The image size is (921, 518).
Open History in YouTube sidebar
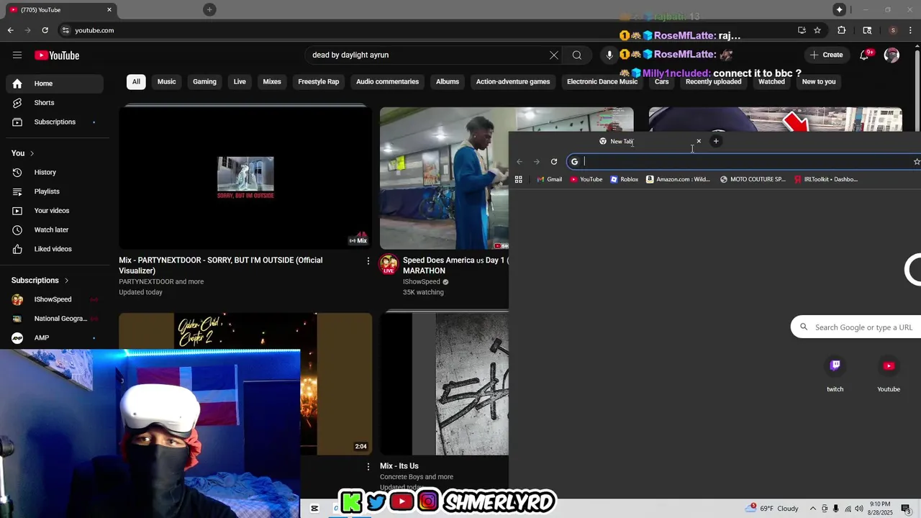pyautogui.click(x=55, y=173)
